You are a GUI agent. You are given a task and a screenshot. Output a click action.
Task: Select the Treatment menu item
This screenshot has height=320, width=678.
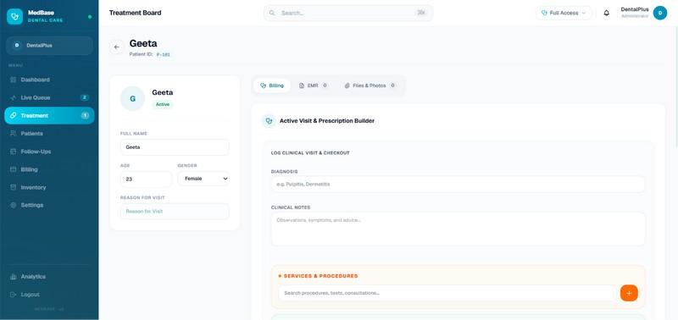[x=49, y=116]
